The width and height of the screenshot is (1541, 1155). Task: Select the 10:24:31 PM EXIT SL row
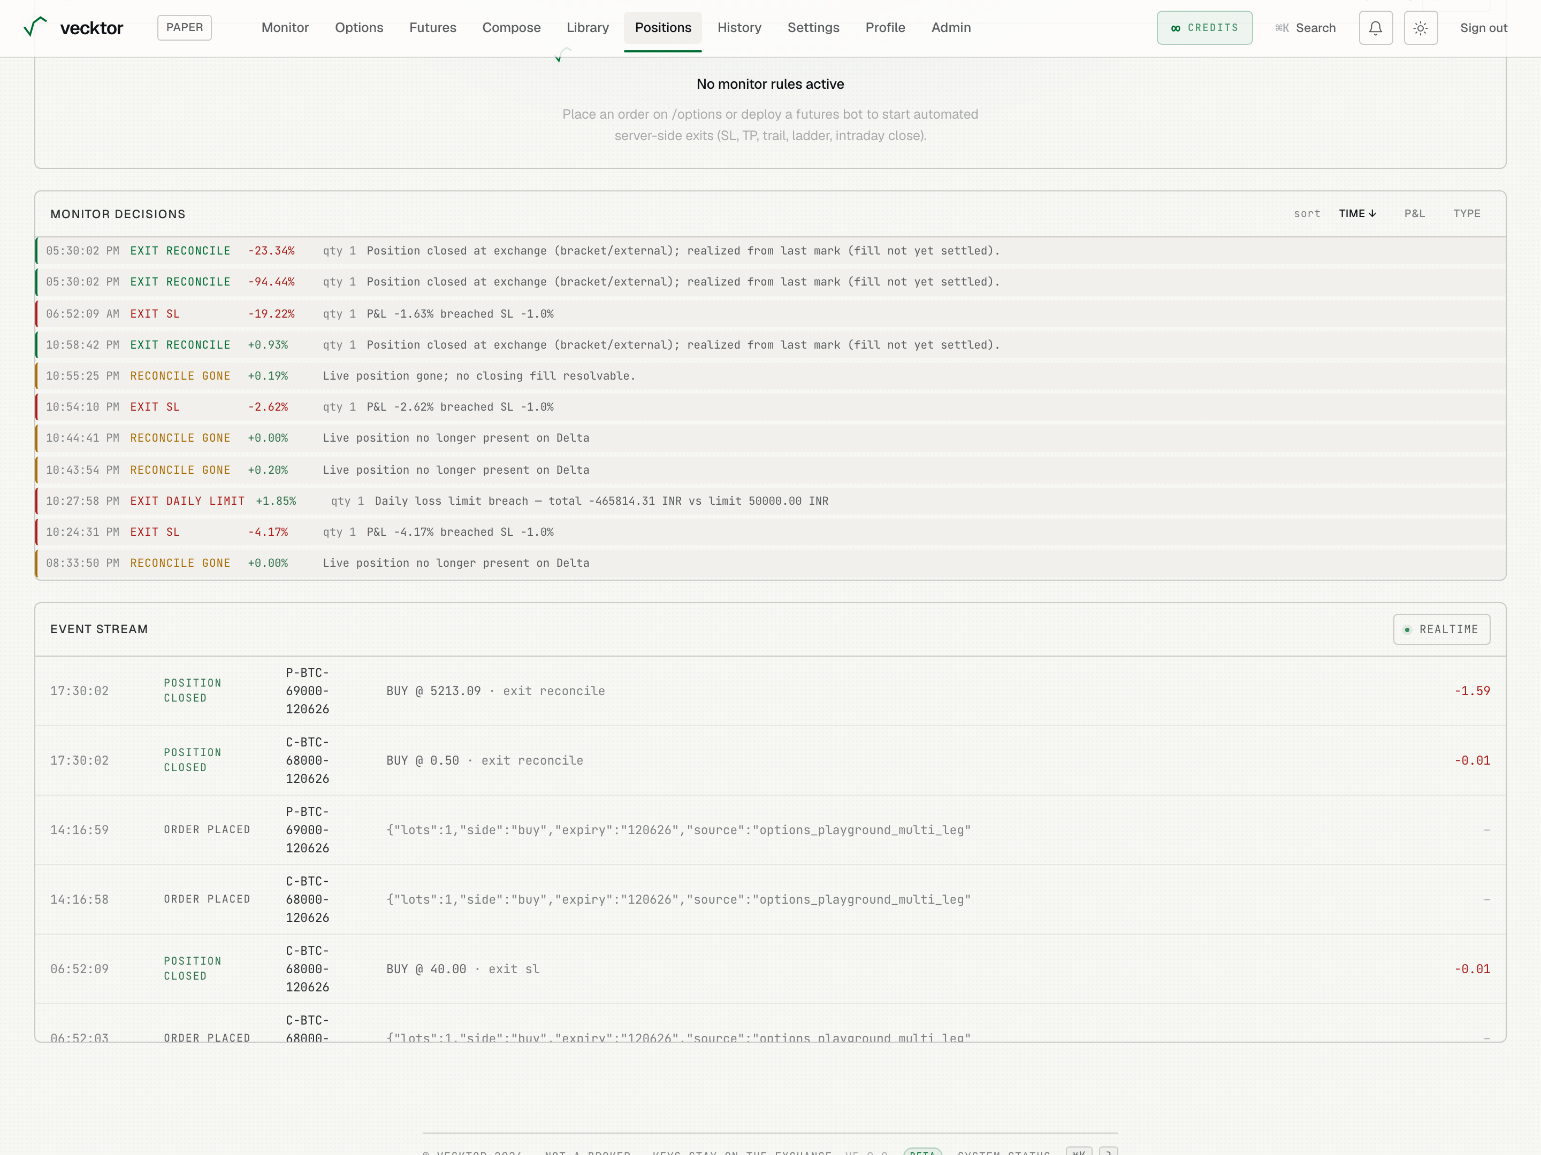point(771,532)
